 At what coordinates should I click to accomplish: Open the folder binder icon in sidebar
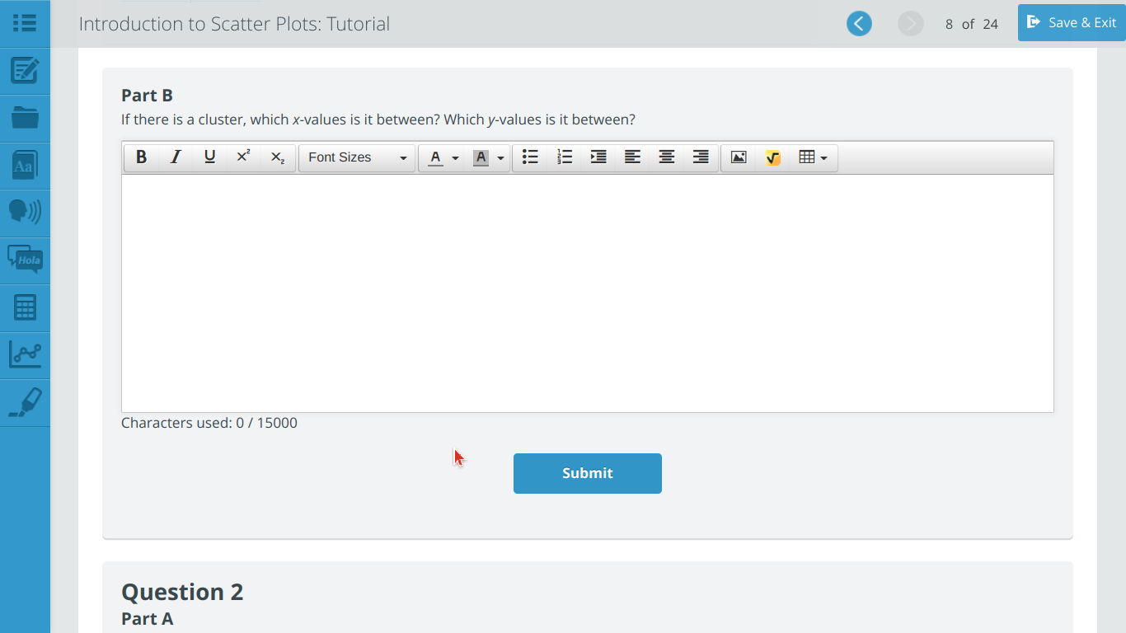(25, 118)
